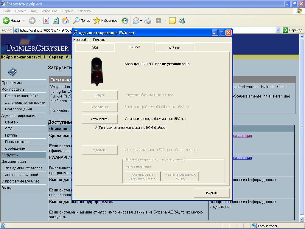The height and width of the screenshot is (229, 305).
Task: Open the Помощь menu in dialog
Action: tap(99, 40)
